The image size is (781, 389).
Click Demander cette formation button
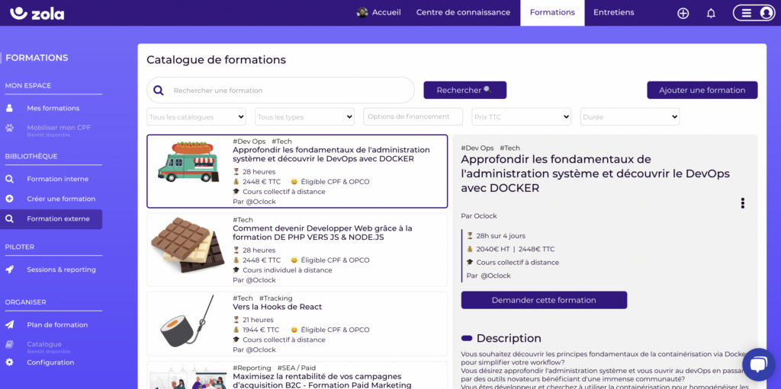(544, 300)
